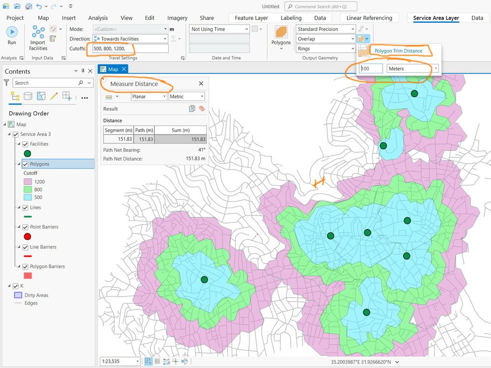Toggle Lines layer checkbox
This screenshot has width=491, height=368.
tap(26, 207)
